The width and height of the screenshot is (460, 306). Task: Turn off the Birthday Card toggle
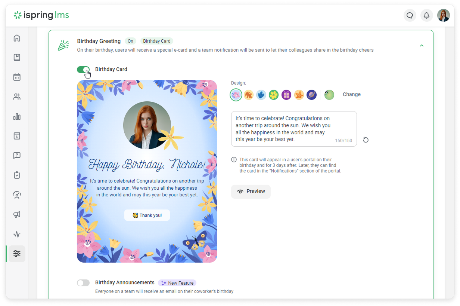pos(83,70)
